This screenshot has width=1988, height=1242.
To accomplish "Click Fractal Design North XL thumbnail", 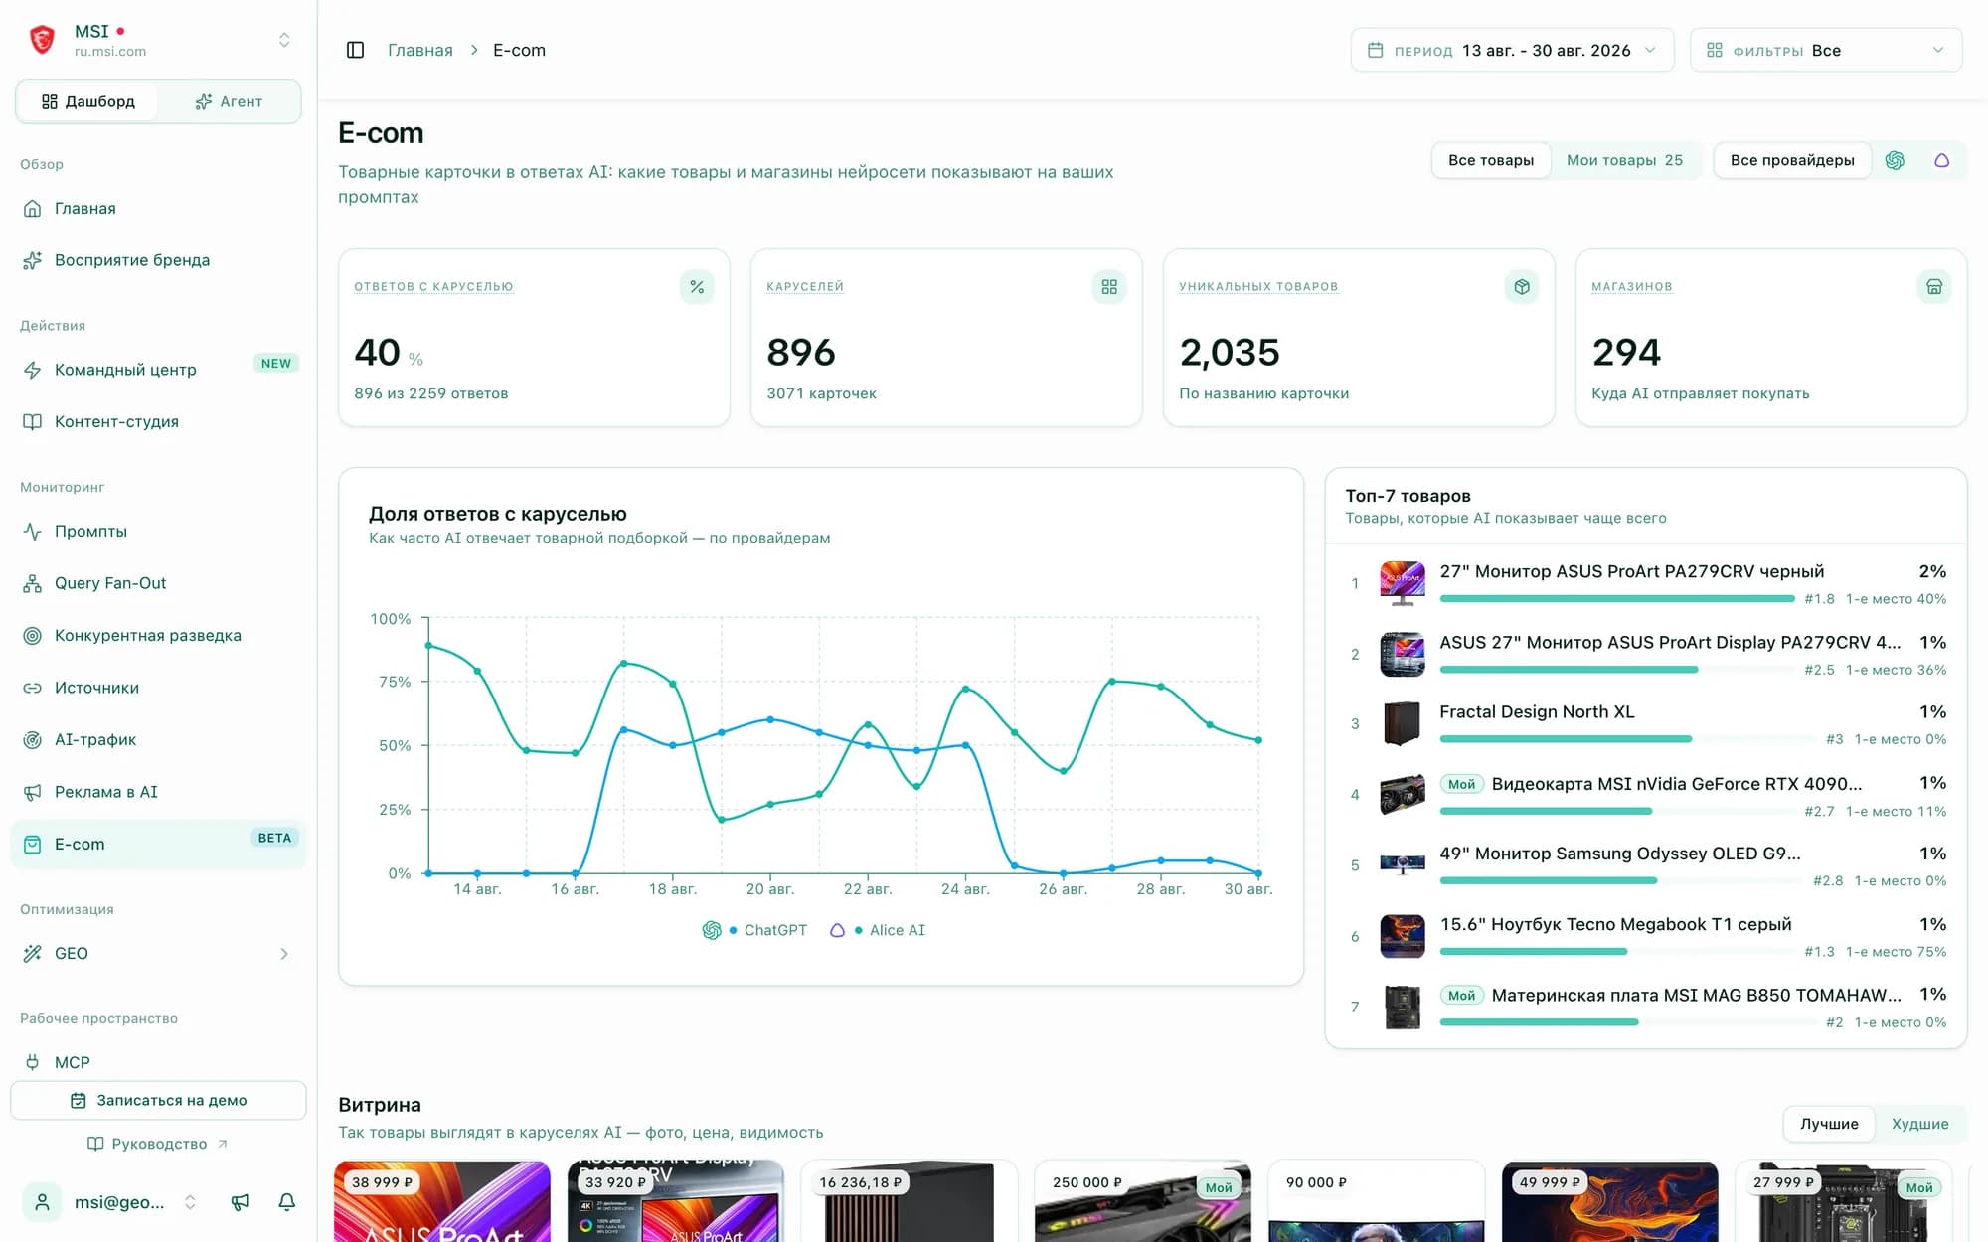I will click(x=1403, y=723).
